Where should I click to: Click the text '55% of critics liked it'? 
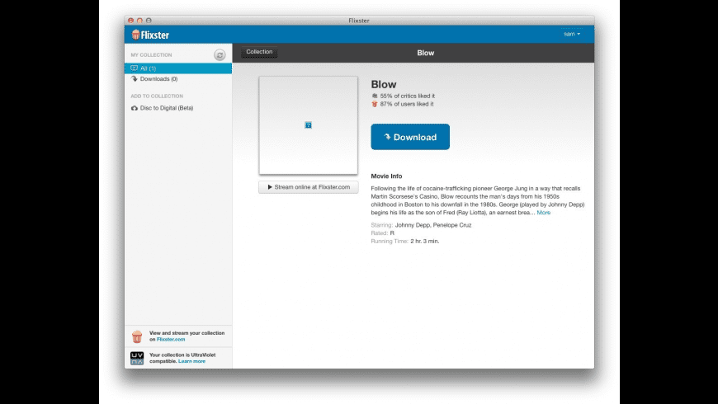tap(408, 96)
